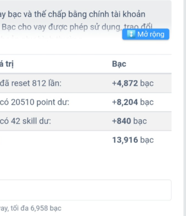Click the +840 bạc value
Image resolution: width=186 pixels, height=216 pixels.
point(129,121)
